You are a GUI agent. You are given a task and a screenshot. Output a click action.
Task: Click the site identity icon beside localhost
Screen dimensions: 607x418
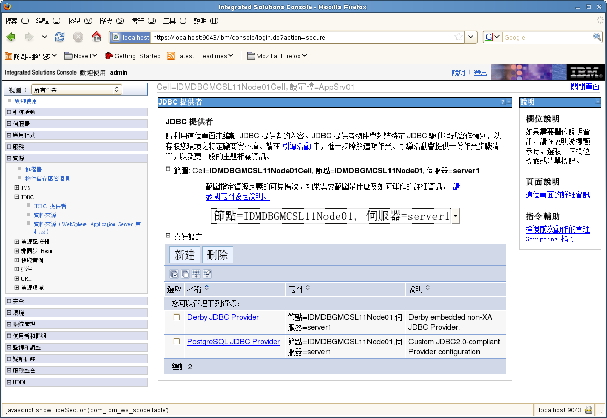click(x=115, y=37)
